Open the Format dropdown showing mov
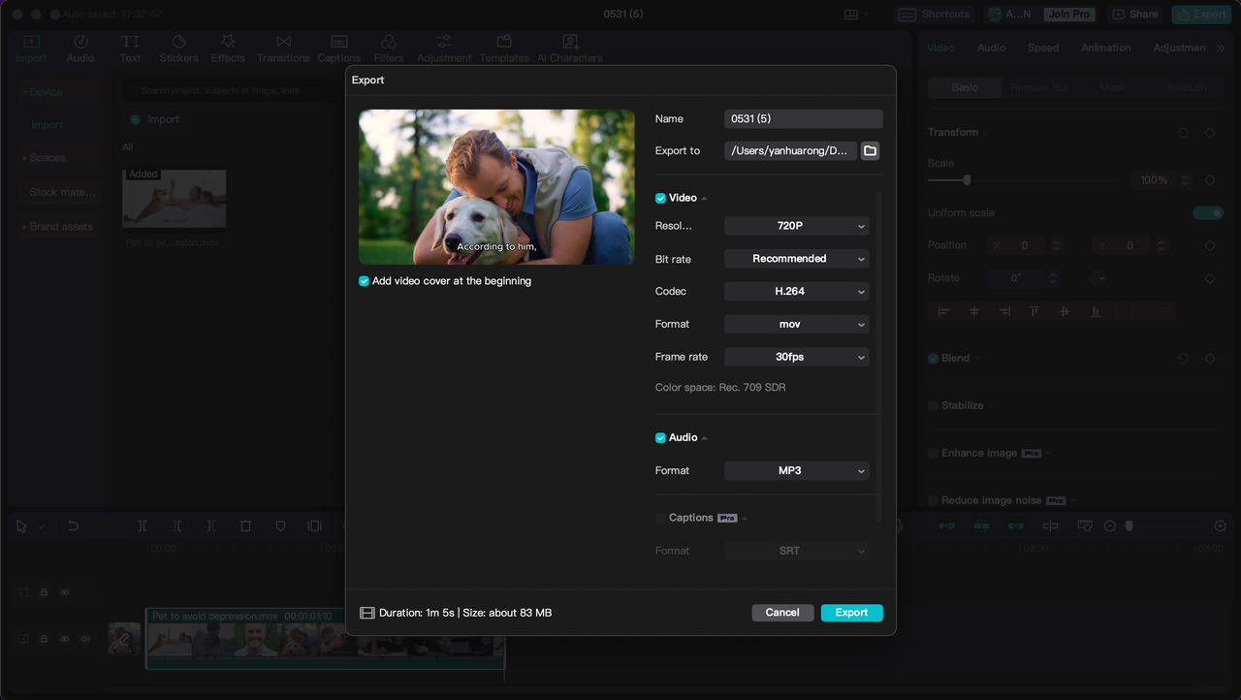The width and height of the screenshot is (1241, 700). pos(796,324)
